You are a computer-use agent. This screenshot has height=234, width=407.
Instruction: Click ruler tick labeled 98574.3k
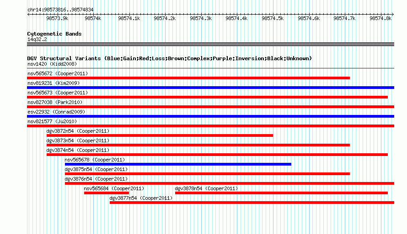201,18
